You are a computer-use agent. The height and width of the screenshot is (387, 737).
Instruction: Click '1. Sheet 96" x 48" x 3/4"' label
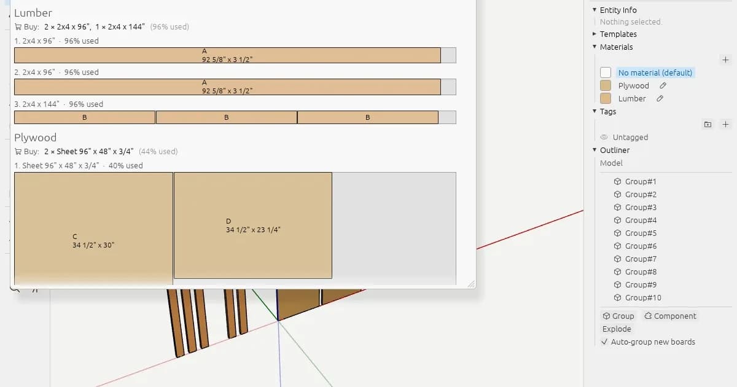[57, 165]
